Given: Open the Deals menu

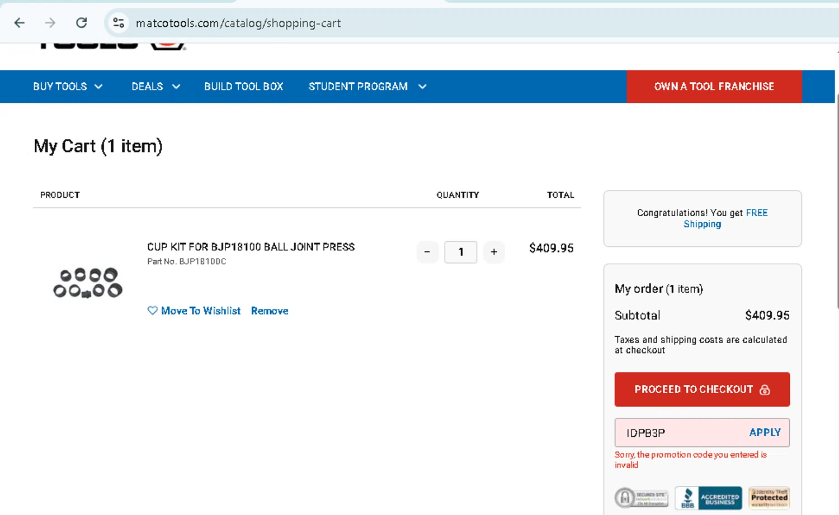Looking at the screenshot, I should click(x=155, y=87).
